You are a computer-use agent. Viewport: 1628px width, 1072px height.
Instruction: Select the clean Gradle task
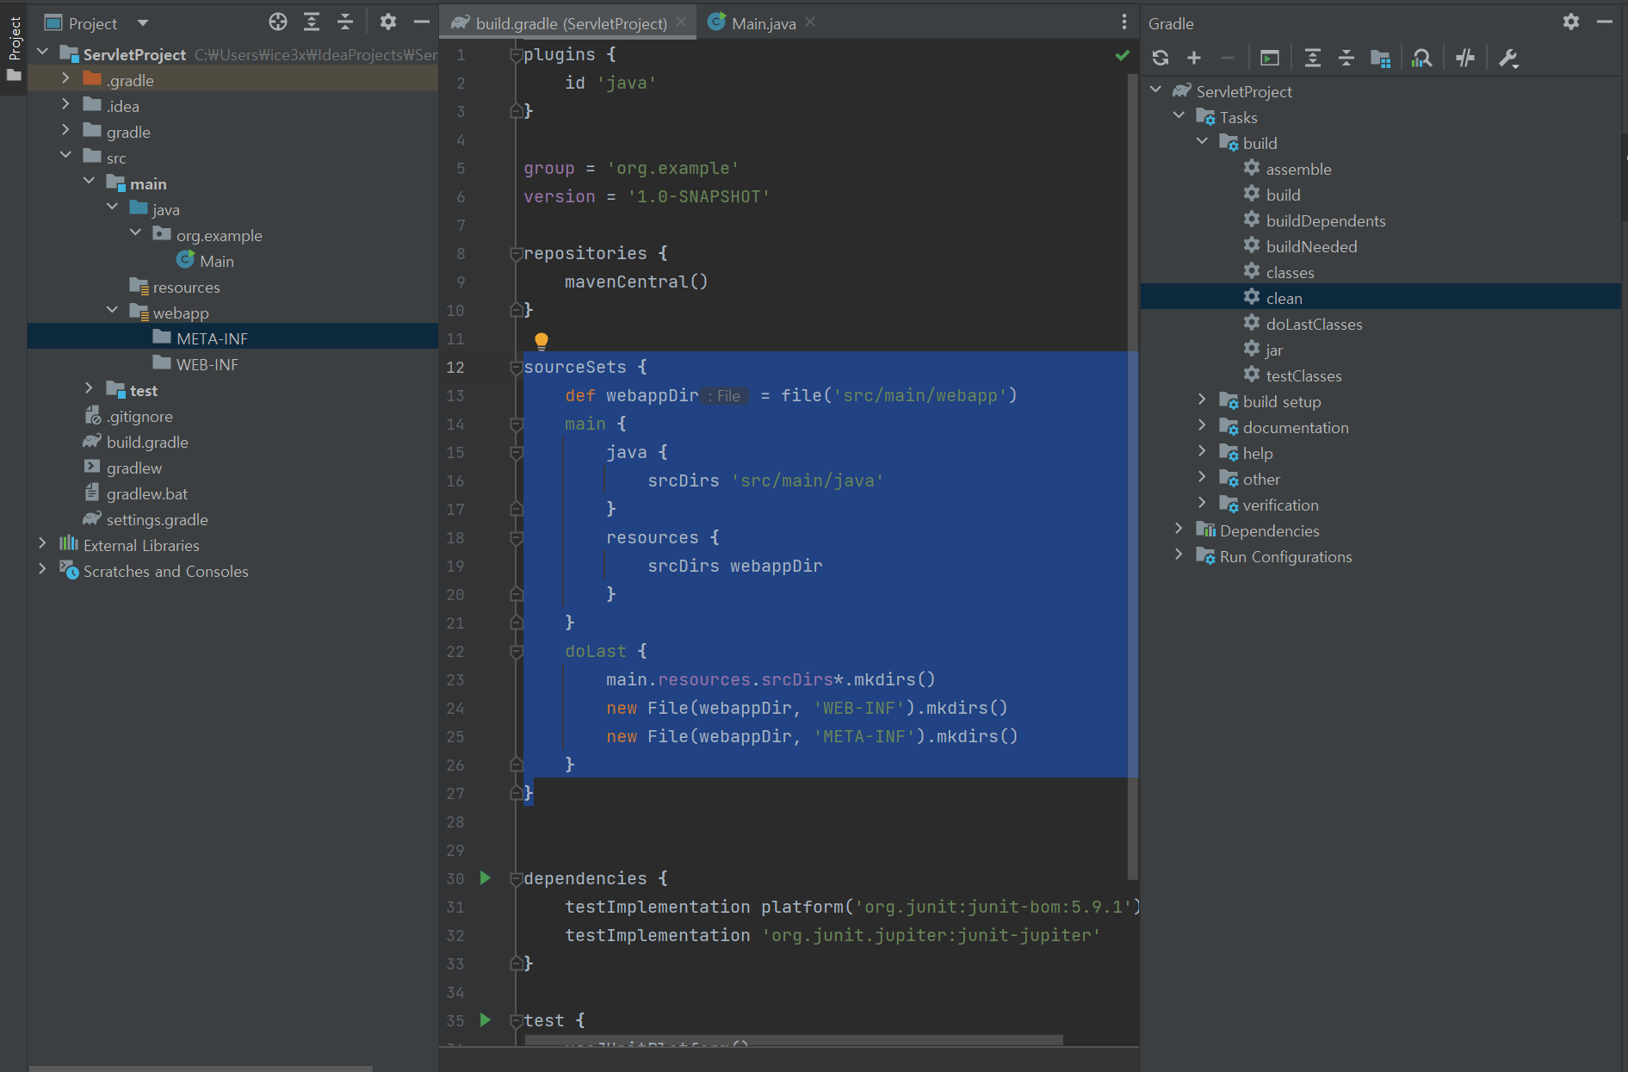coord(1284,298)
